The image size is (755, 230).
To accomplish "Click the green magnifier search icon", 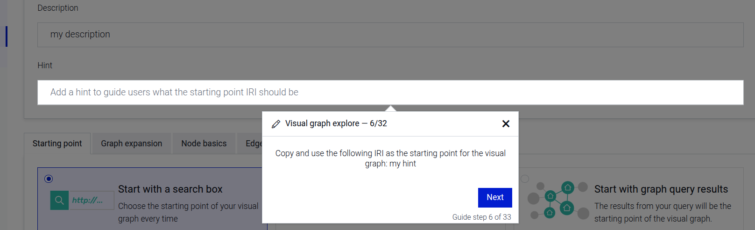I will point(59,201).
